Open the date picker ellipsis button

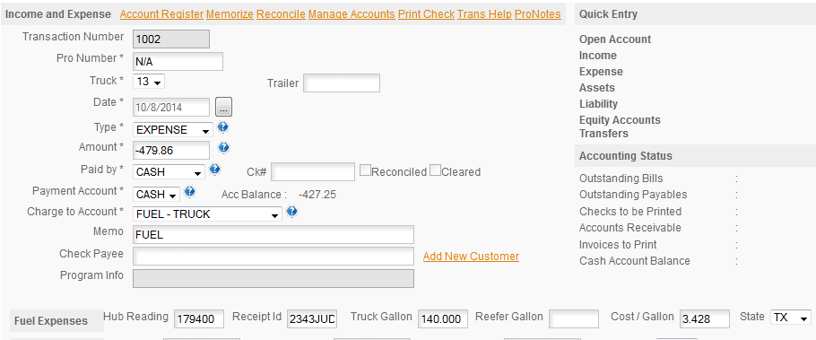click(224, 108)
